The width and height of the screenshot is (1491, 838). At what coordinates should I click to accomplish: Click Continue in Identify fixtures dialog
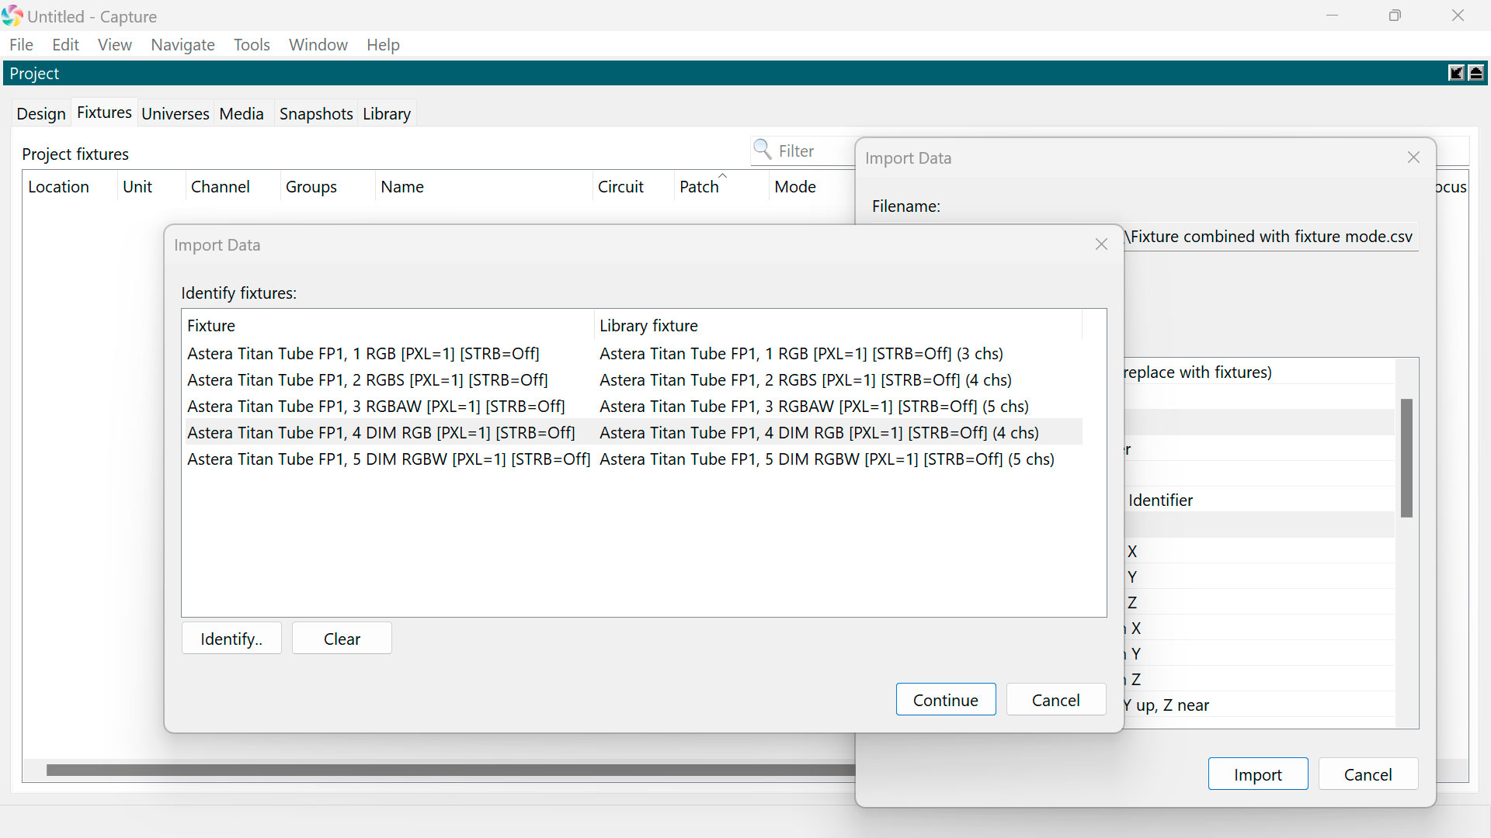(x=946, y=700)
